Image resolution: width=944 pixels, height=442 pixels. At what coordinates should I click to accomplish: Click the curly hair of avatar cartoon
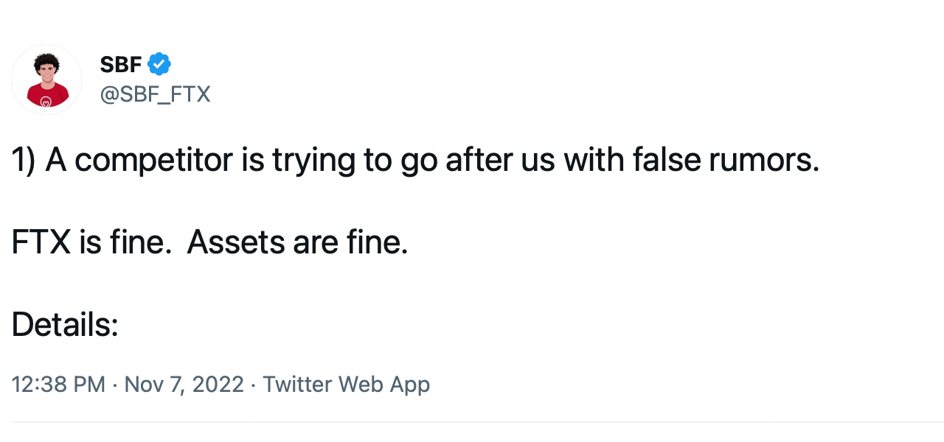point(46,59)
